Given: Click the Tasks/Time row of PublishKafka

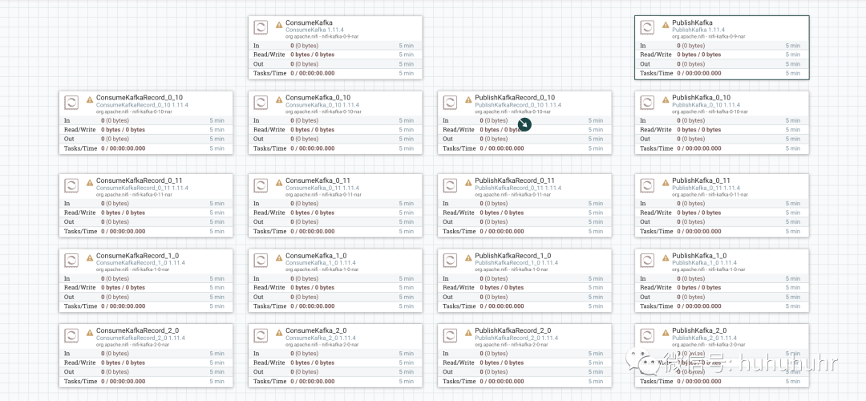Looking at the screenshot, I should coord(722,73).
